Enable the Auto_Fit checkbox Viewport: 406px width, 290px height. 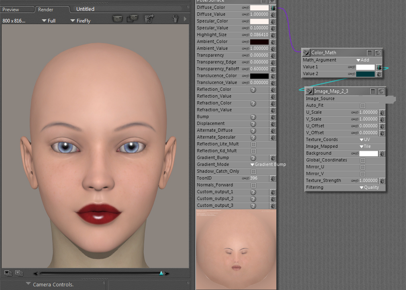(363, 106)
